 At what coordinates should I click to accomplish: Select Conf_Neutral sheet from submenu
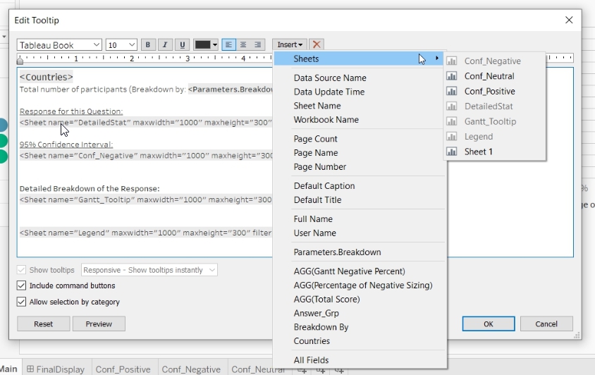click(x=489, y=76)
